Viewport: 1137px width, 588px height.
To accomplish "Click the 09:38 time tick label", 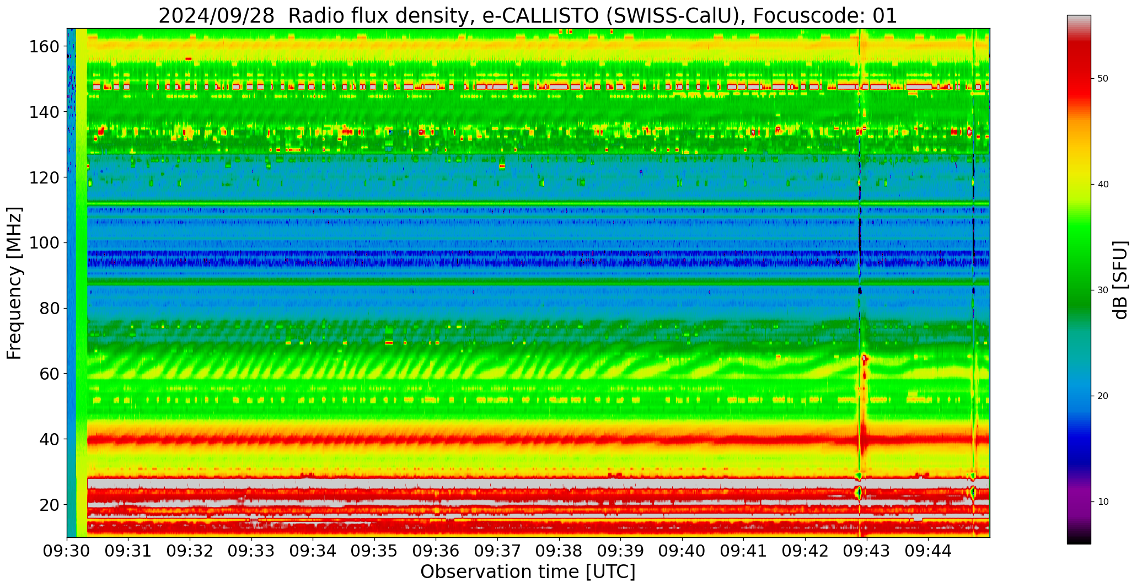I will [x=559, y=551].
